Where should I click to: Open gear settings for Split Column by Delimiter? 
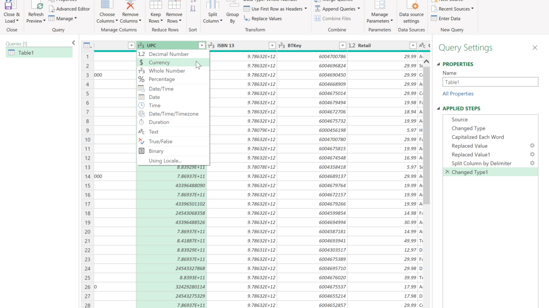[532, 163]
